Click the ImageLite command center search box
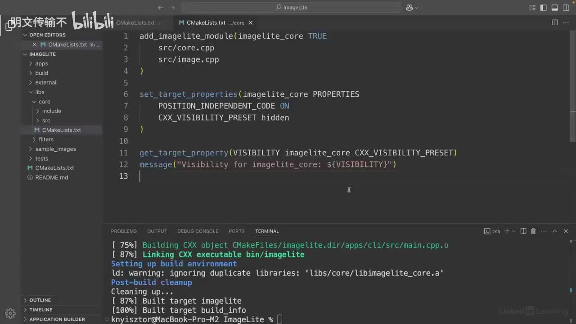This screenshot has height=324, width=576. click(x=290, y=8)
